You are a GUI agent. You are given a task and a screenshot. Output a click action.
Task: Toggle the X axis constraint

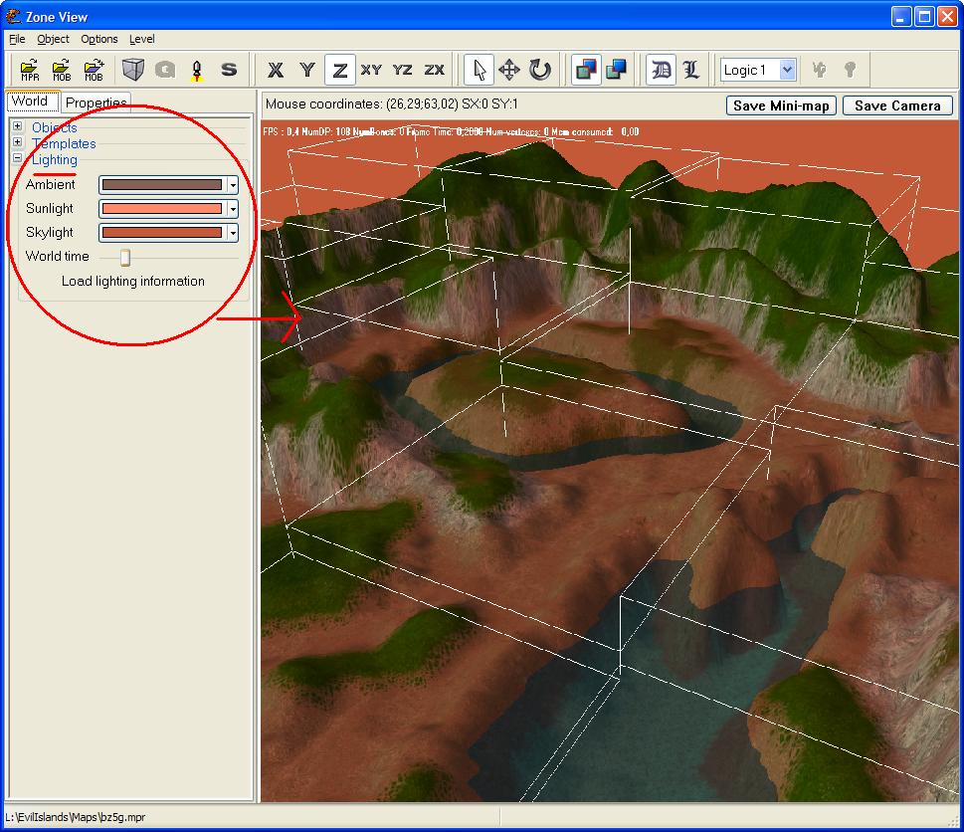[277, 70]
